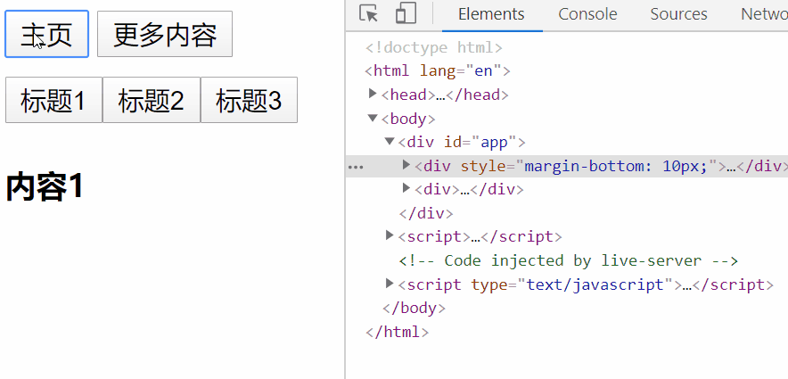
Task: Click the "text/javascript" type attribute value
Action: (x=595, y=285)
